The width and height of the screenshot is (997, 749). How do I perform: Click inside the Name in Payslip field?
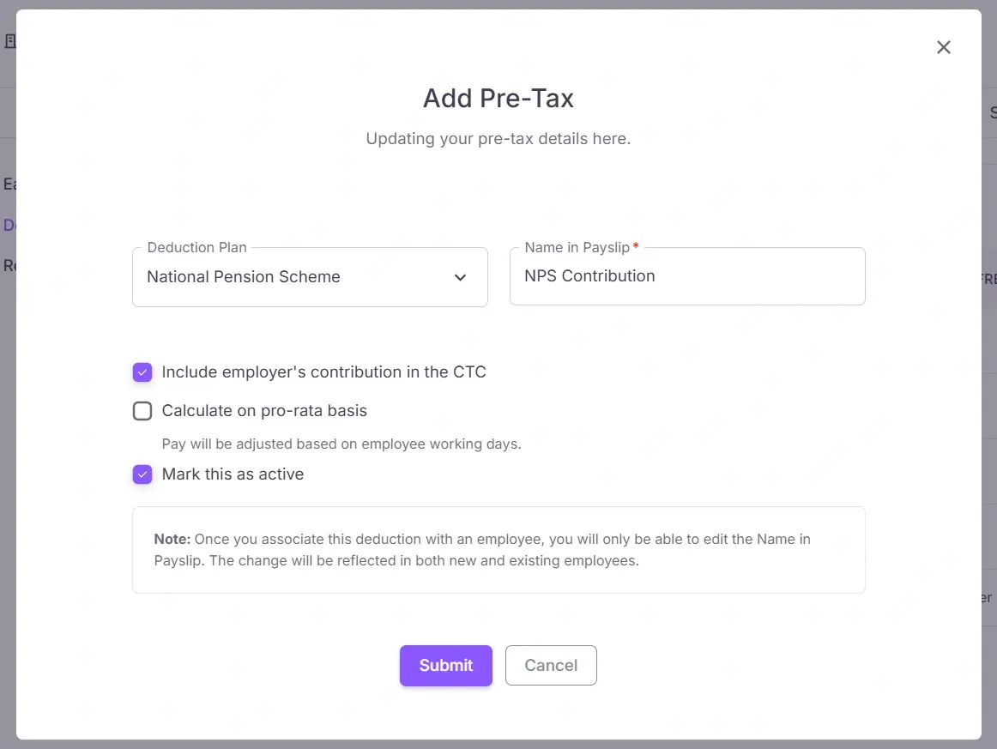[x=686, y=275]
